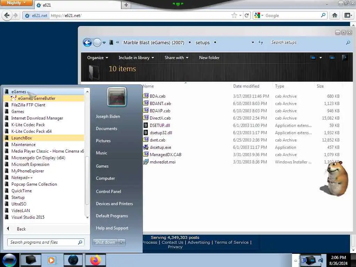Collapse the eGames folder in Start menu
This screenshot has height=267, width=356.
pos(19,92)
